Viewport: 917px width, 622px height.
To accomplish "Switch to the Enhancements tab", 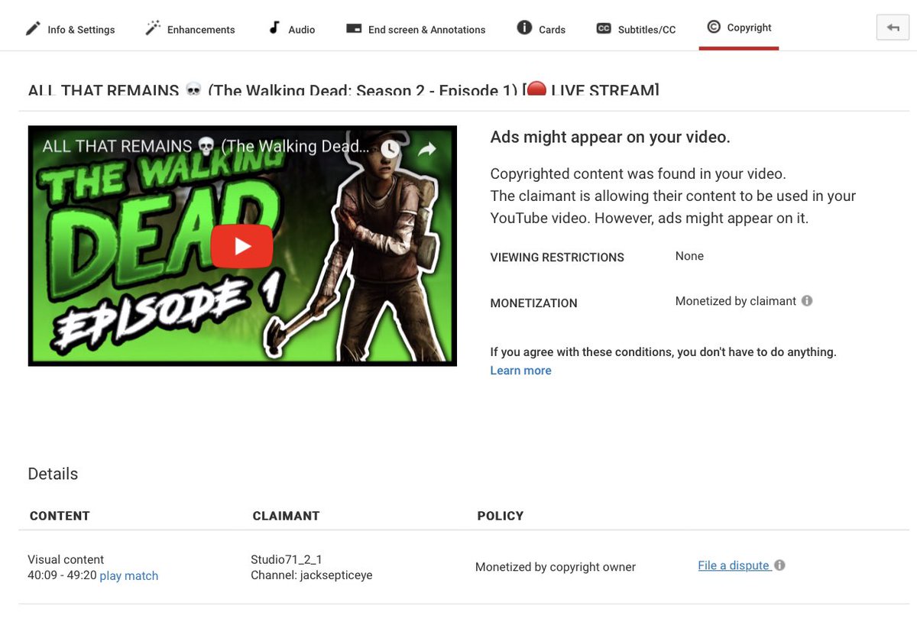I will click(190, 29).
